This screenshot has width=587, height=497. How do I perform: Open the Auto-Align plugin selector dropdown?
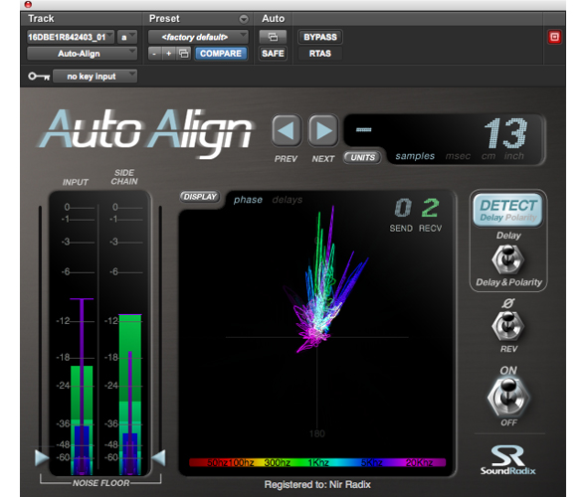point(82,54)
